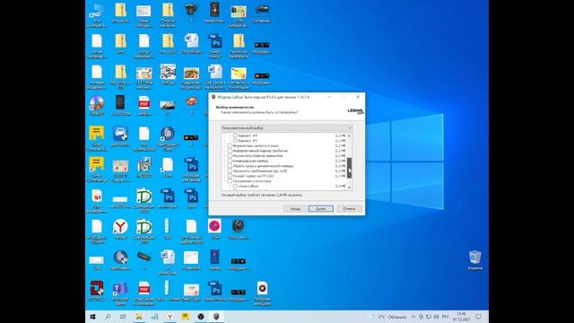Select the pink circle desktop icon

click(x=214, y=229)
